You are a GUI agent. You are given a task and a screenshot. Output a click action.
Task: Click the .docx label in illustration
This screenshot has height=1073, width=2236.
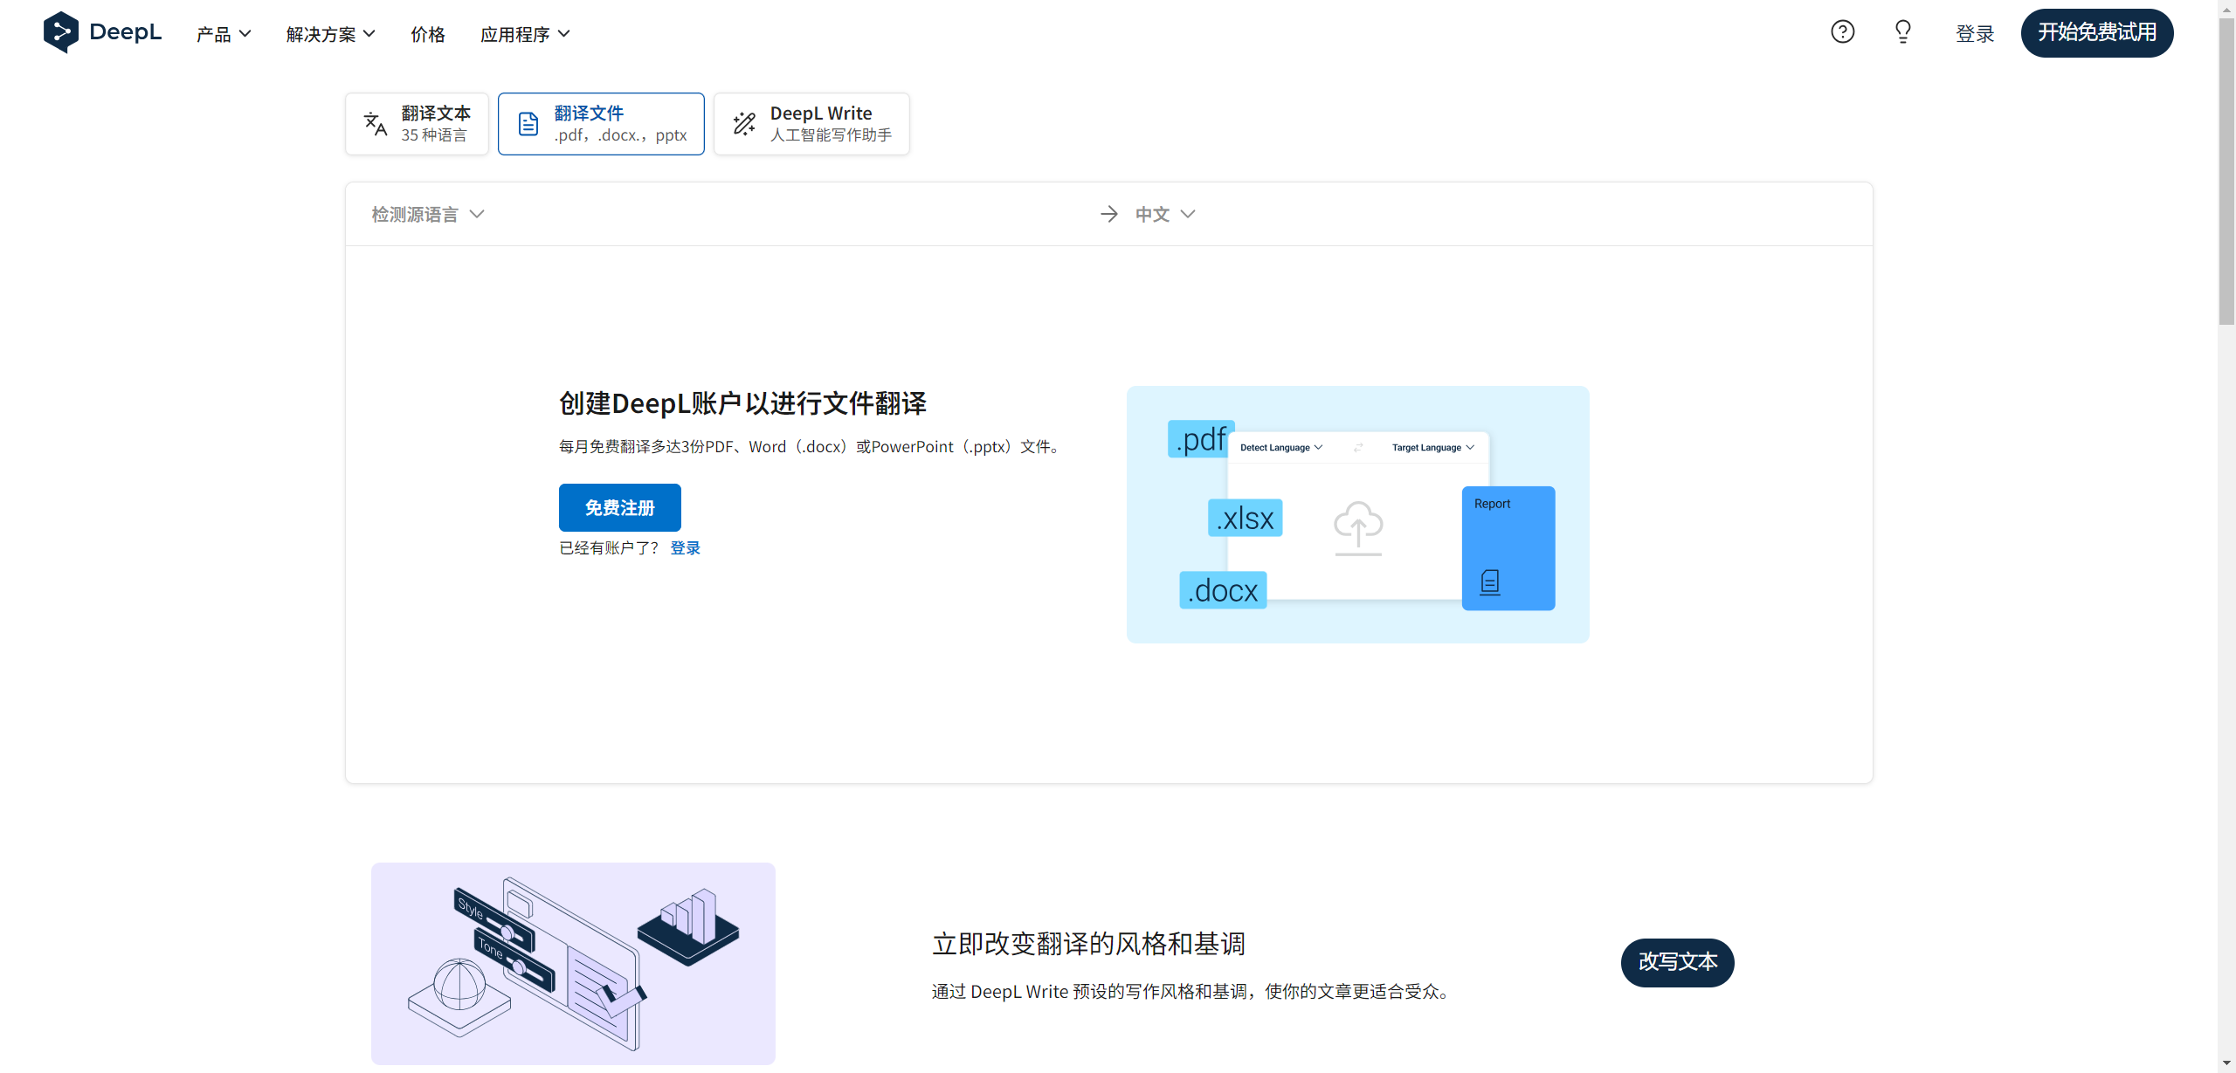coord(1223,590)
